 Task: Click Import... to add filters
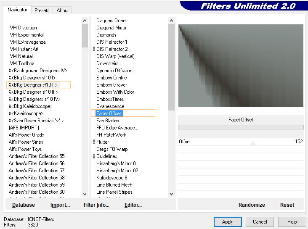point(60,205)
